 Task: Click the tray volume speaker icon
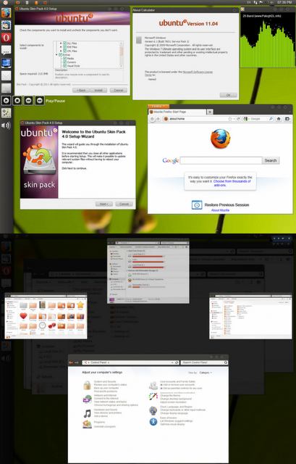(272, 2)
